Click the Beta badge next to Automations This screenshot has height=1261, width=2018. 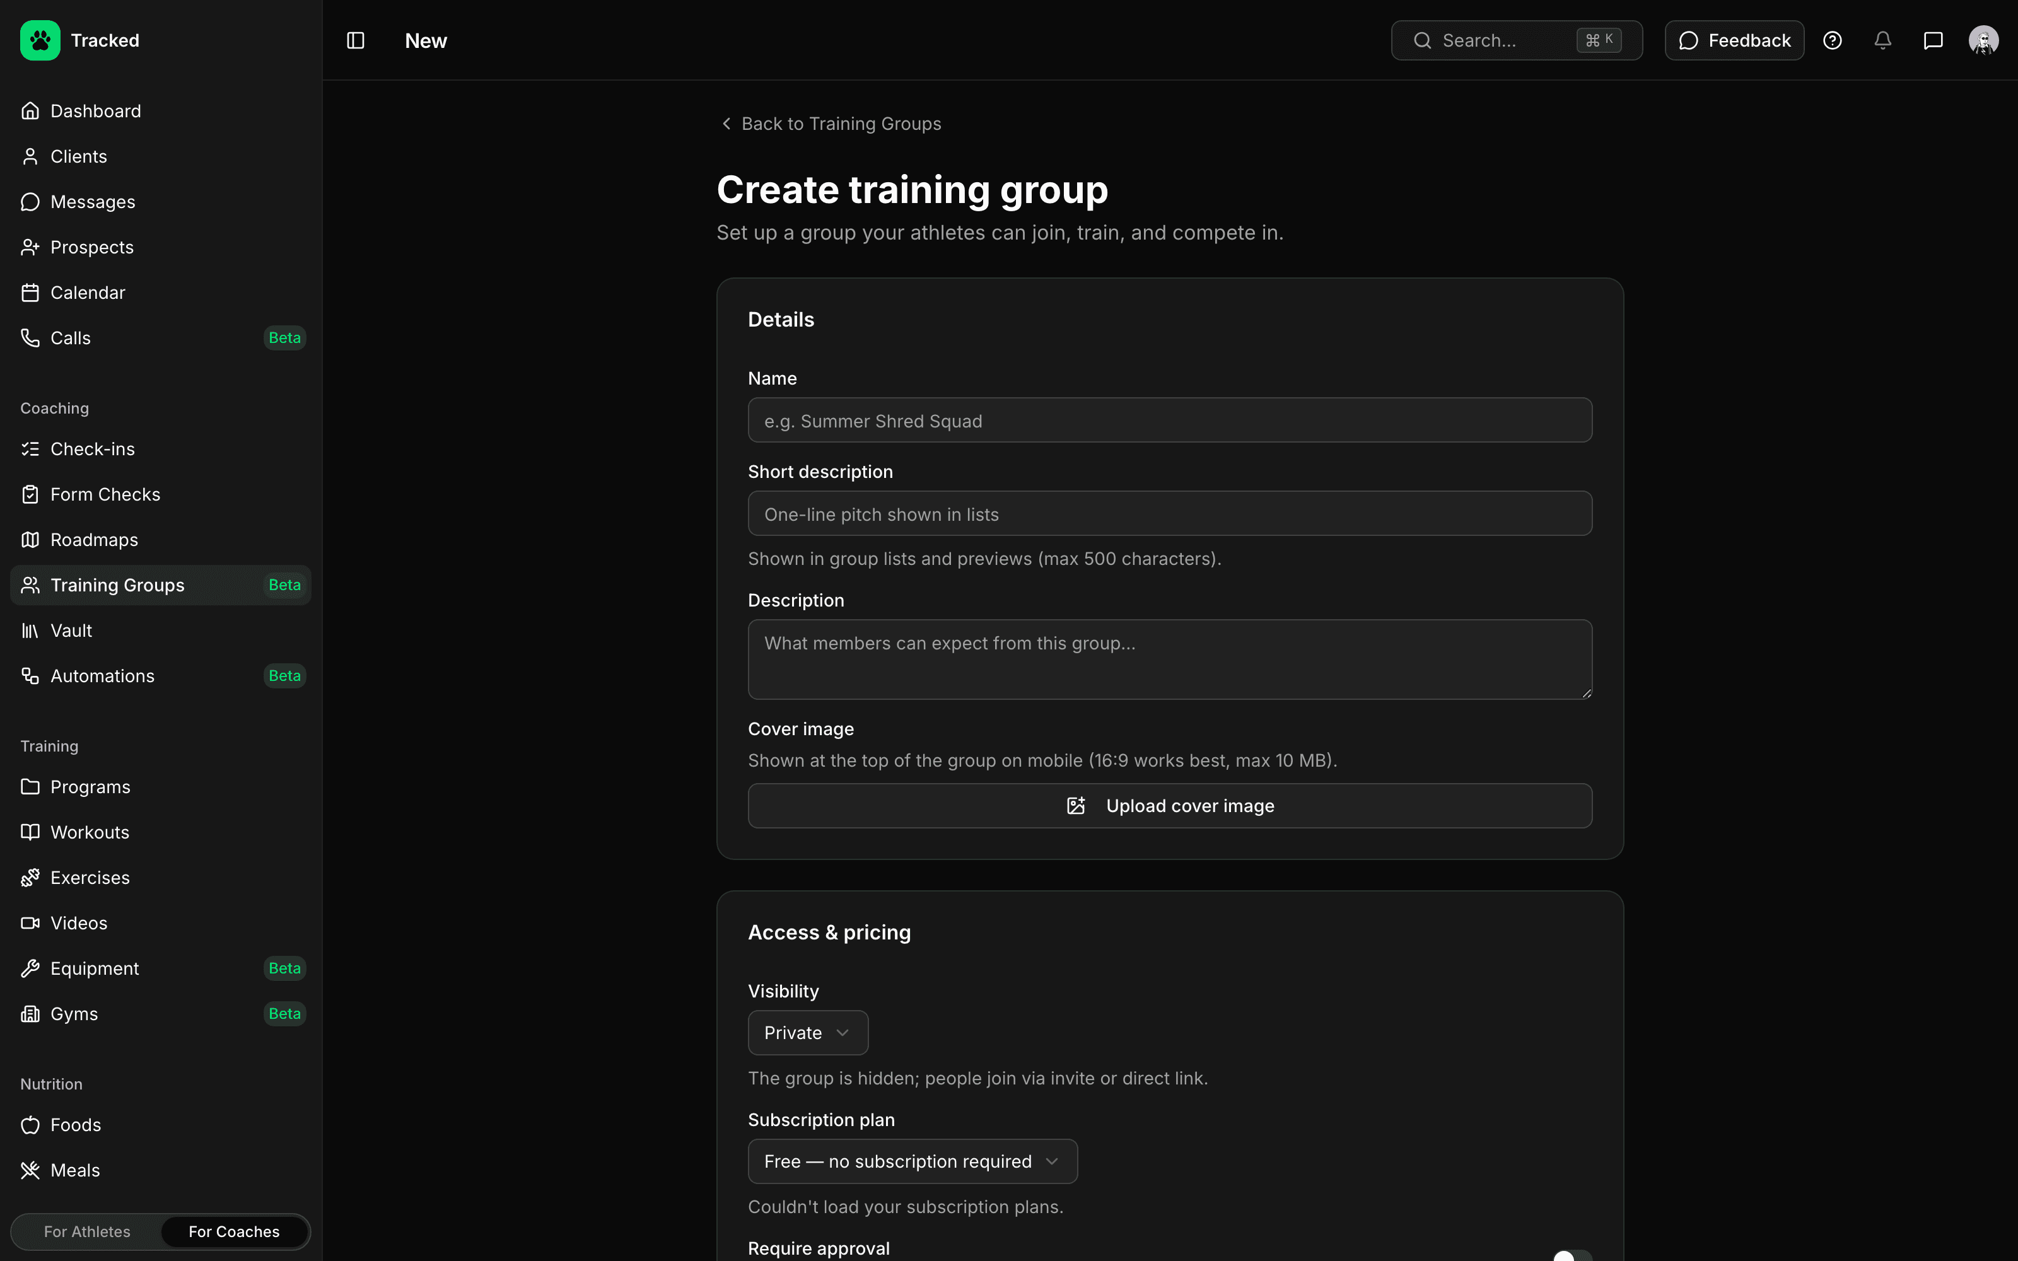click(x=284, y=675)
